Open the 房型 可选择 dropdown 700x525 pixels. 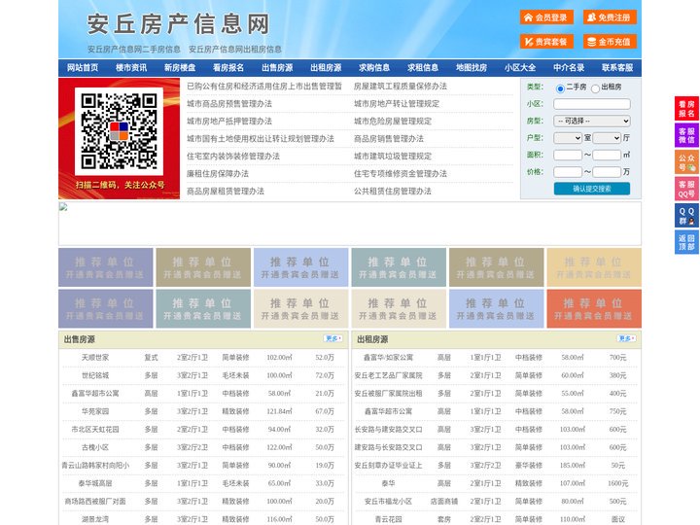point(592,121)
